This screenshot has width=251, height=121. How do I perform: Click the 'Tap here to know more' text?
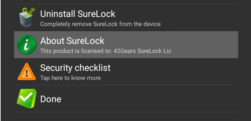pos(70,78)
